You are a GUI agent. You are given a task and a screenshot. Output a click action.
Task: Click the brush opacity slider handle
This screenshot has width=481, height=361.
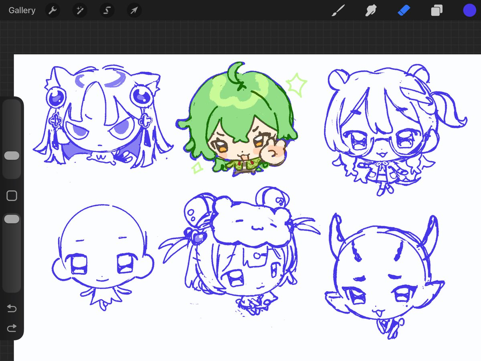click(x=12, y=219)
